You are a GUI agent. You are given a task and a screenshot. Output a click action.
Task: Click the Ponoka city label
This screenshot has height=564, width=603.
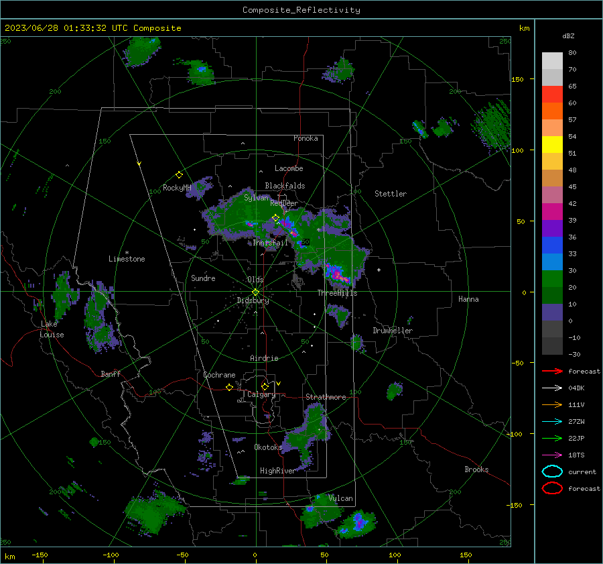click(x=306, y=138)
